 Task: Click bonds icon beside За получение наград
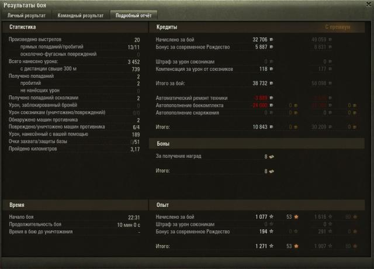click(272, 157)
